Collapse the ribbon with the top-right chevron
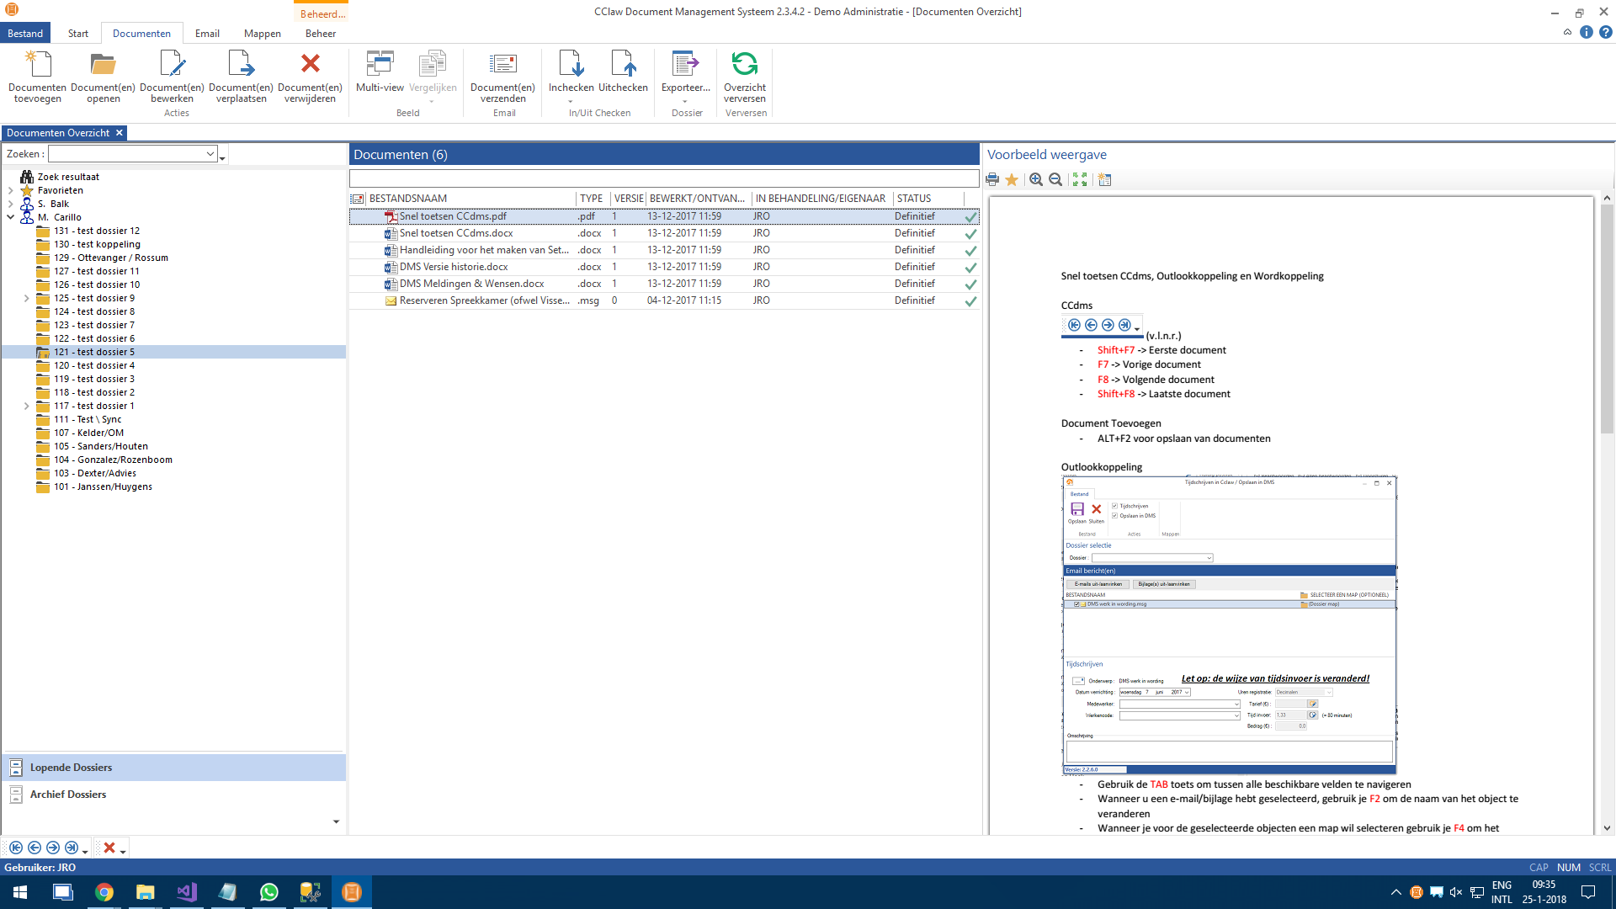The height and width of the screenshot is (909, 1616). 1567,33
